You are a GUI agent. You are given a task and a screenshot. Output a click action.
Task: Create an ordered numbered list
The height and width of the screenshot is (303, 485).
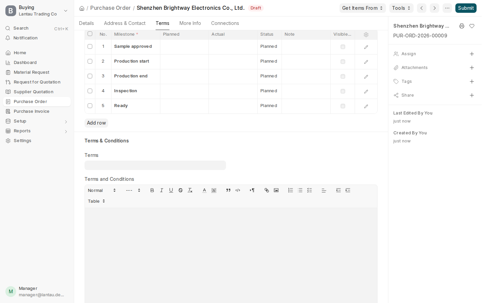click(x=291, y=190)
